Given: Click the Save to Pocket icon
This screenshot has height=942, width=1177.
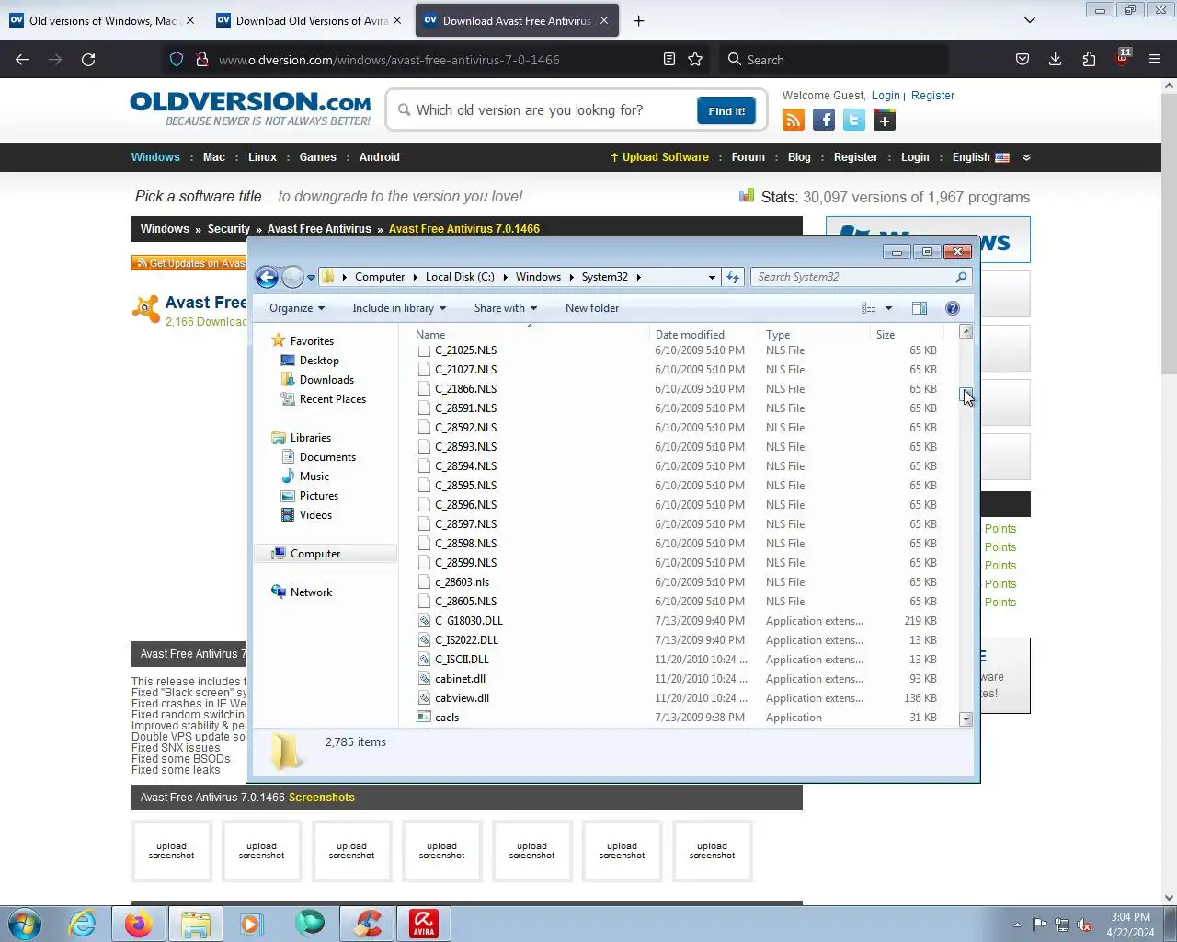Looking at the screenshot, I should (1023, 59).
